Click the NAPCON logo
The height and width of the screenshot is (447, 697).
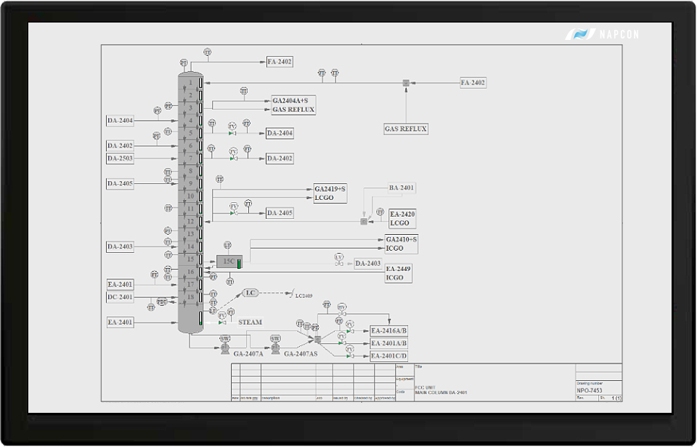coord(602,34)
